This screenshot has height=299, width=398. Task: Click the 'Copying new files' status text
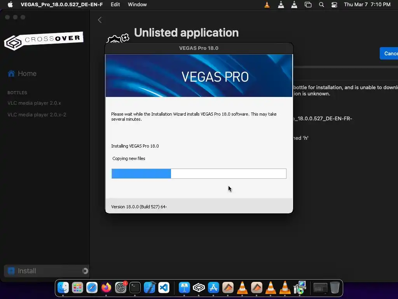(129, 158)
